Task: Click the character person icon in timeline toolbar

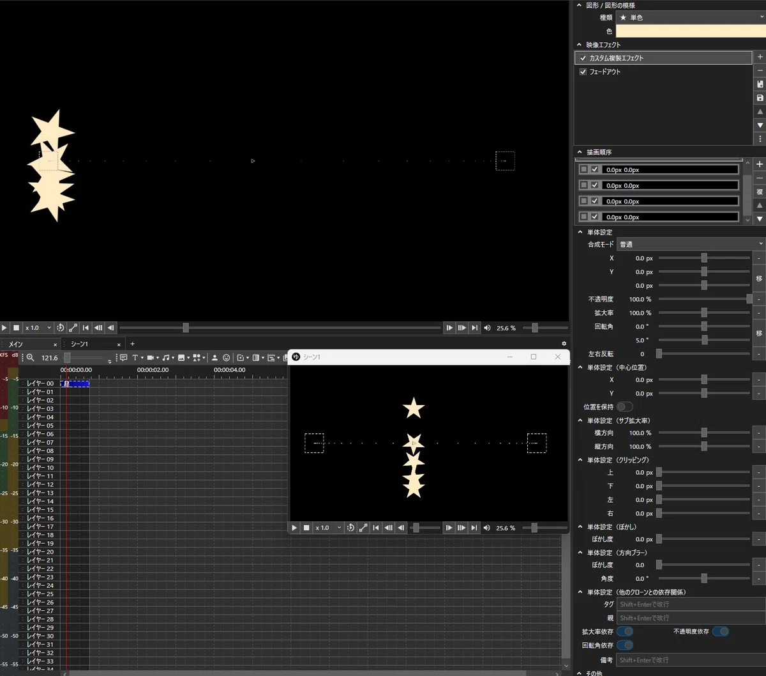Action: tap(214, 358)
